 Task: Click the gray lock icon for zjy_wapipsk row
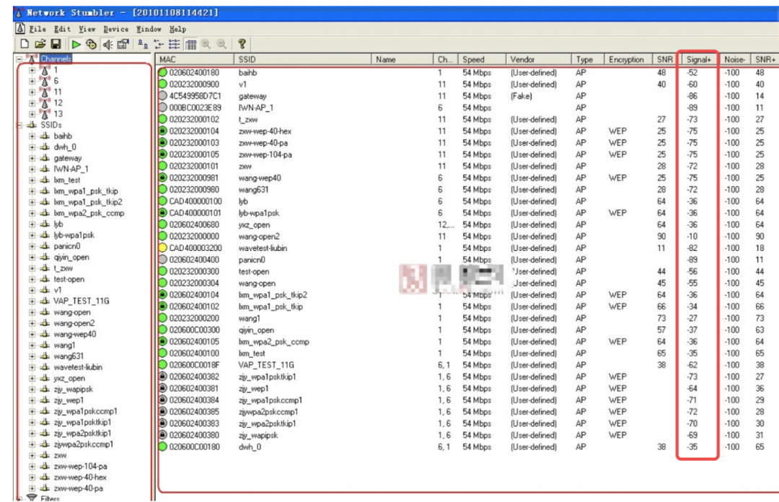click(x=162, y=435)
